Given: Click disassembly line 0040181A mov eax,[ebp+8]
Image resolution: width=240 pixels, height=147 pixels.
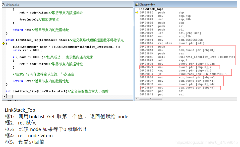Looking at the screenshot, I should pos(177,50).
